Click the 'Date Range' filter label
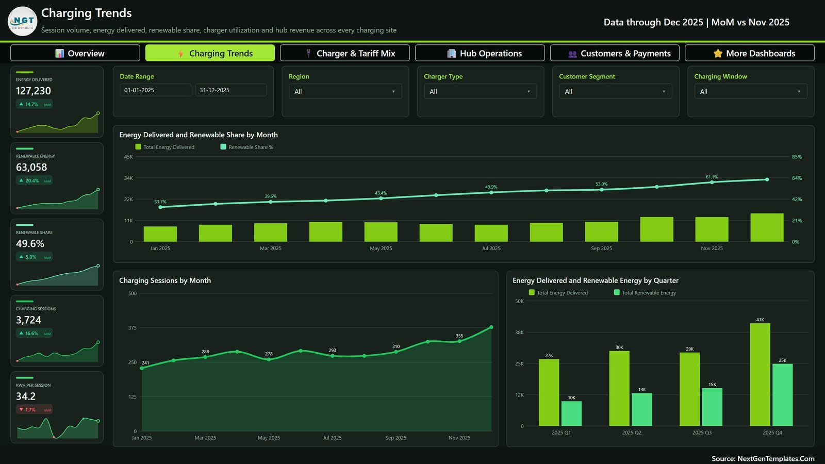The width and height of the screenshot is (825, 464). coord(137,76)
